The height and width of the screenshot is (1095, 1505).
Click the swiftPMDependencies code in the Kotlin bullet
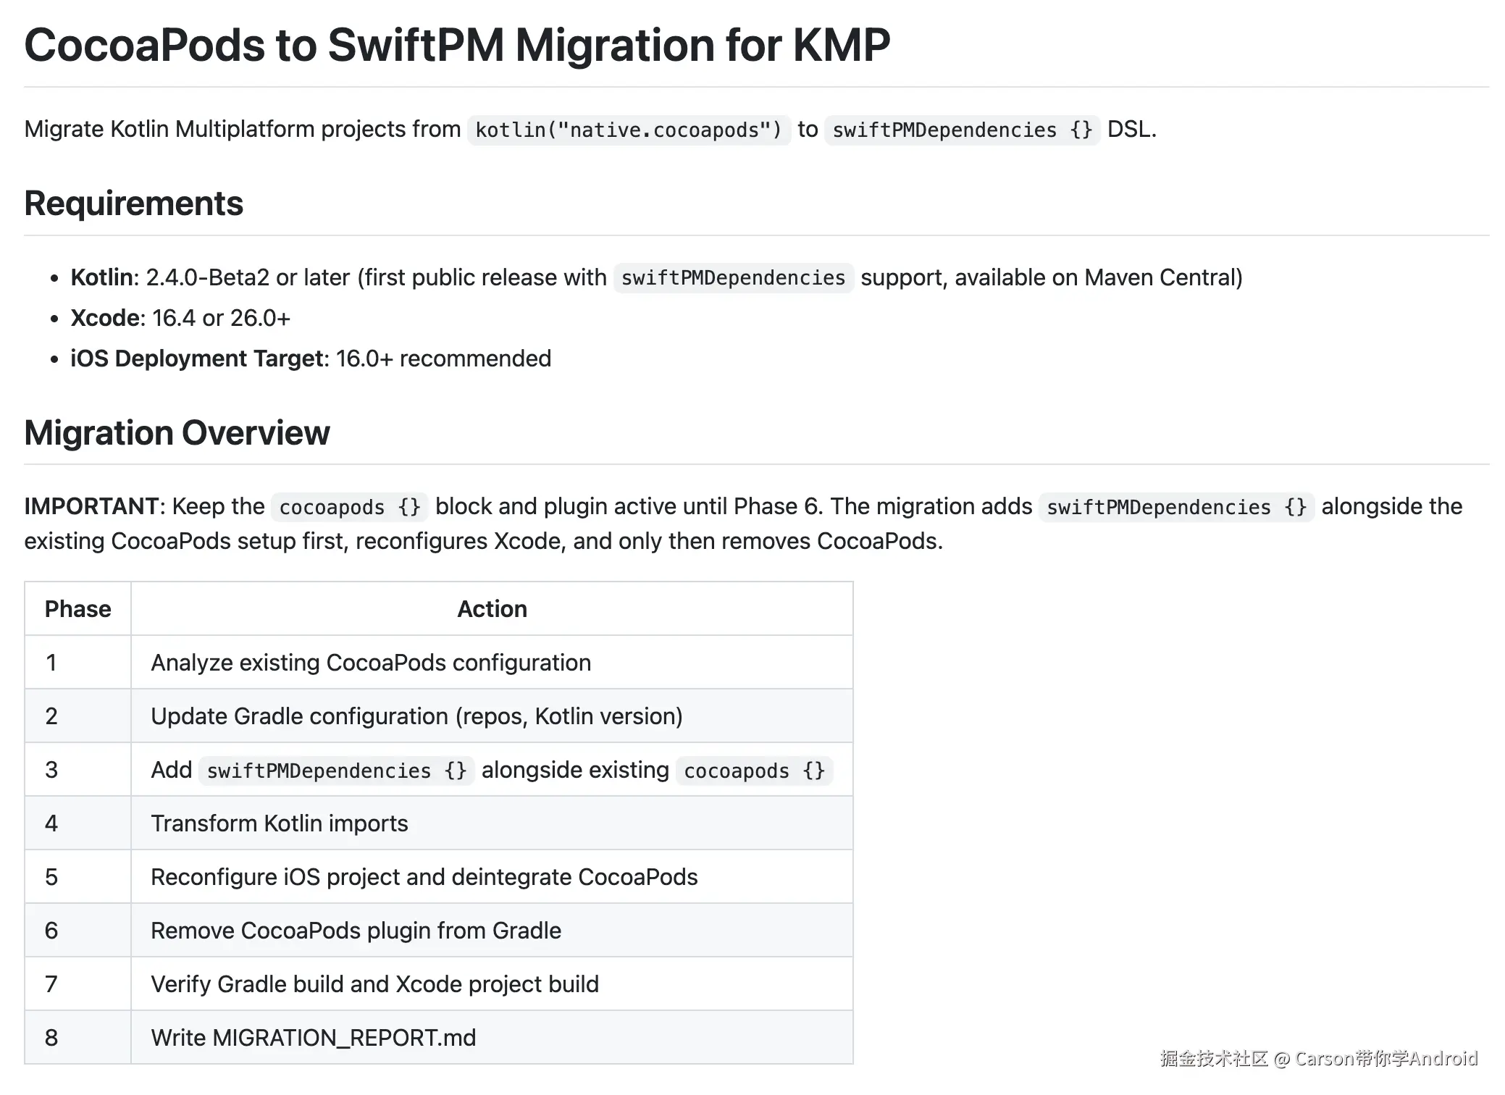point(733,277)
